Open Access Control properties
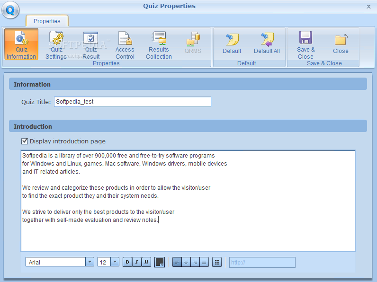This screenshot has width=377, height=282. click(x=125, y=44)
